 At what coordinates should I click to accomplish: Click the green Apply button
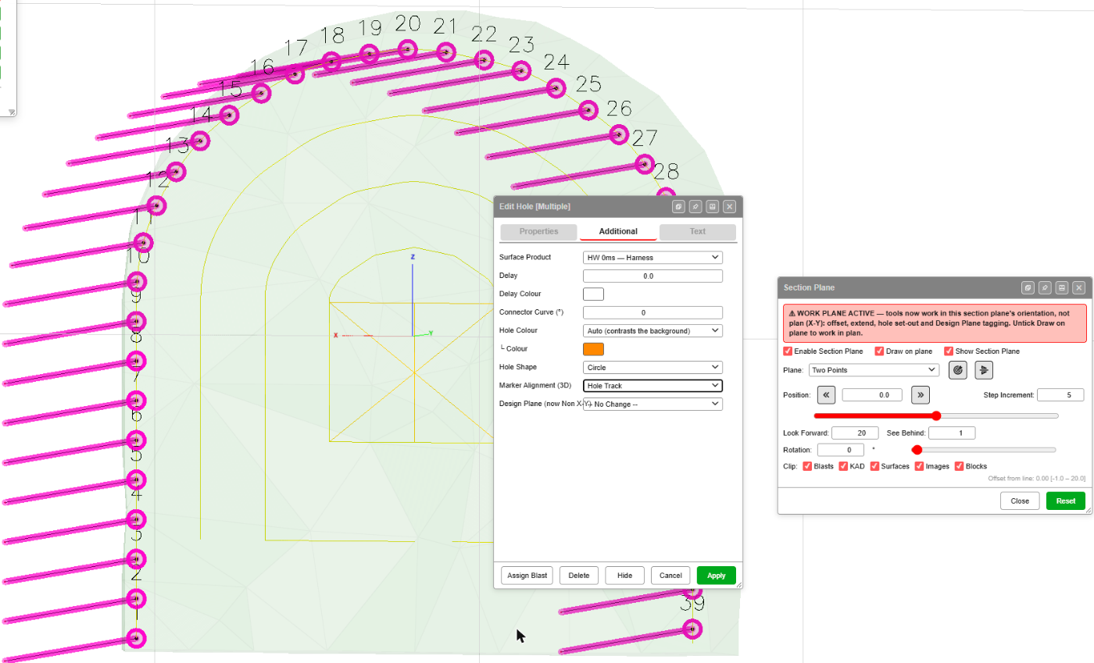717,576
